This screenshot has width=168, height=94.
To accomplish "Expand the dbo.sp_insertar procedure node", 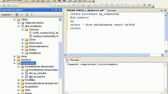I will click(22, 77).
